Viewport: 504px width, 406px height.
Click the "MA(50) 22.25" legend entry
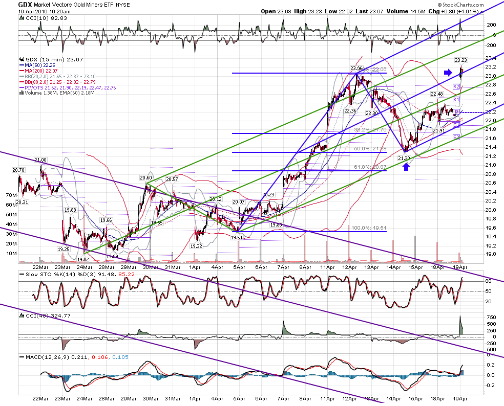pyautogui.click(x=40, y=65)
